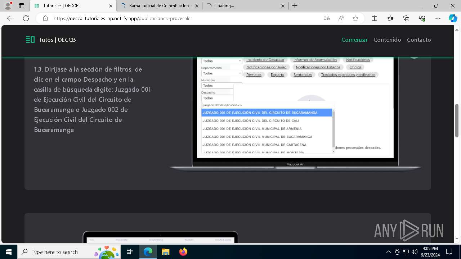Click the Notificaciones por Estados tag
The width and height of the screenshot is (461, 259).
318,67
